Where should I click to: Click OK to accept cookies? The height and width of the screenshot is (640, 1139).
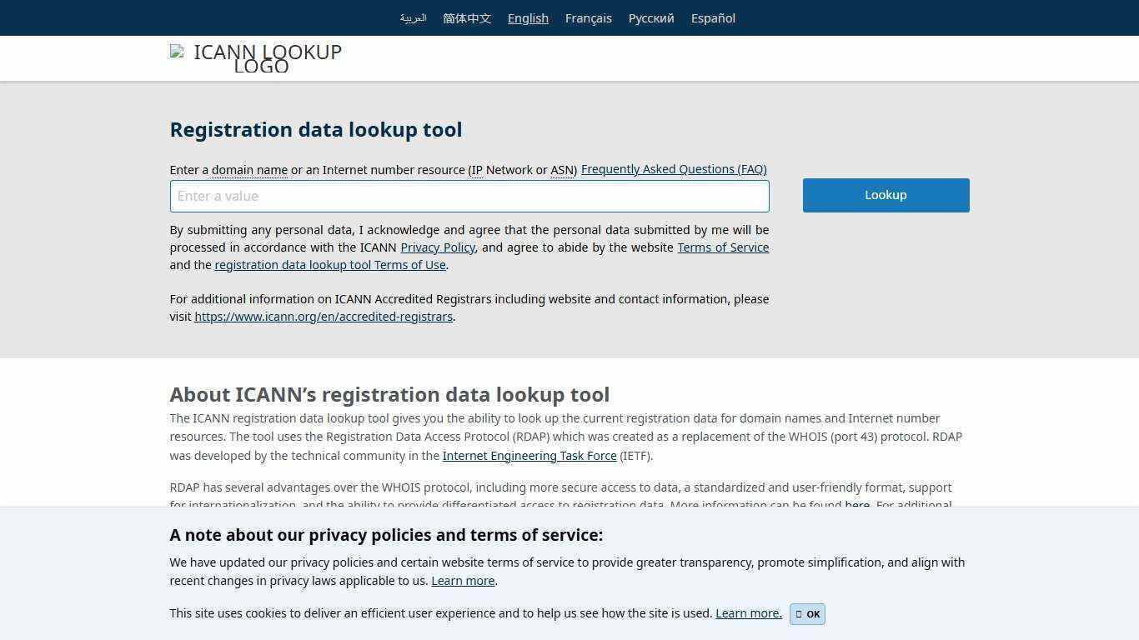(807, 614)
